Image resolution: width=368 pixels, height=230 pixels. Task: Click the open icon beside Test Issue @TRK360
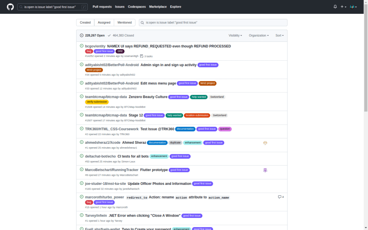point(82,128)
